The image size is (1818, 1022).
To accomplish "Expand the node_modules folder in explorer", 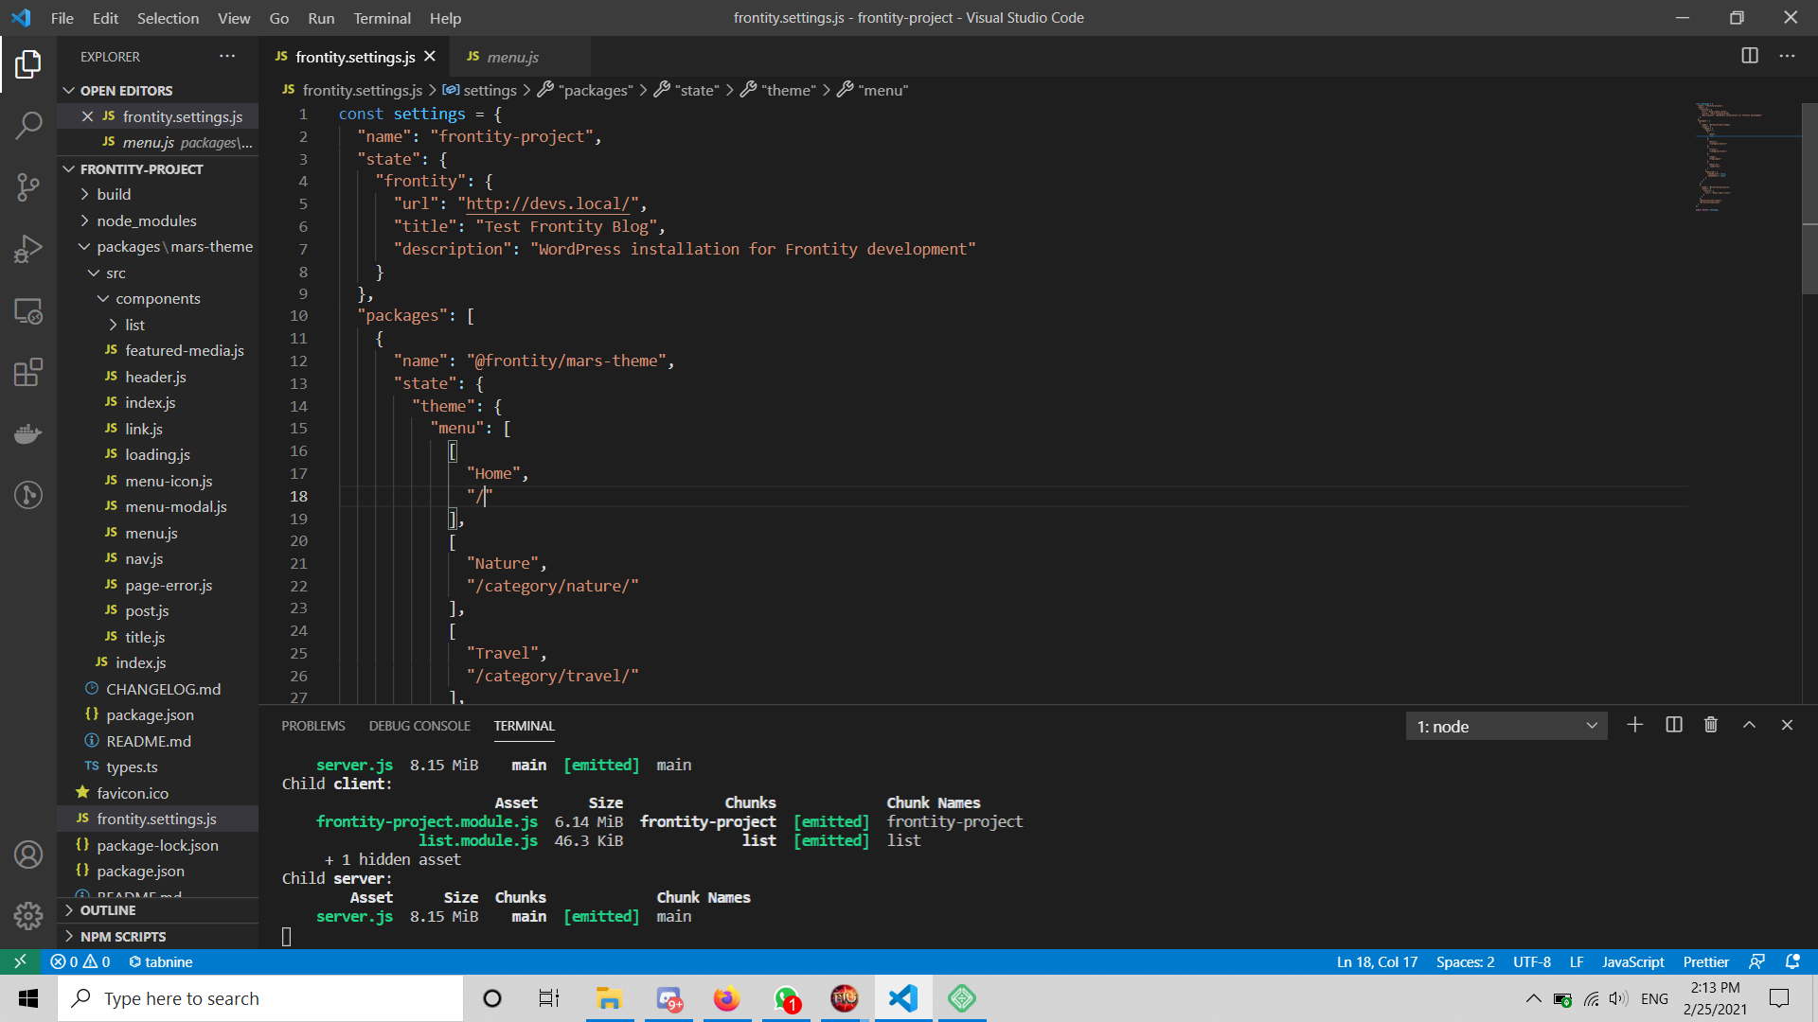I will pyautogui.click(x=146, y=220).
